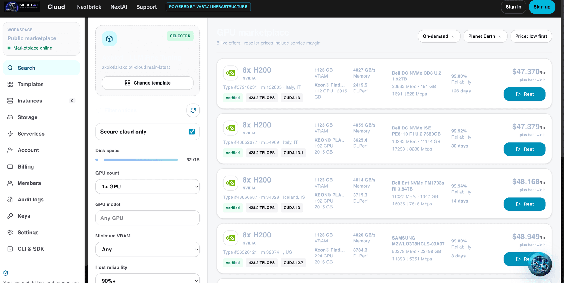Click the Sign in button
564x283 pixels.
[x=513, y=7]
